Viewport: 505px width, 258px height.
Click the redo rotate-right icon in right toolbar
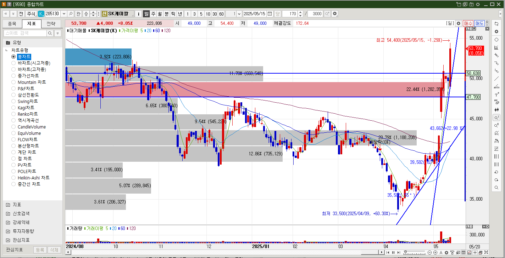(x=496, y=180)
